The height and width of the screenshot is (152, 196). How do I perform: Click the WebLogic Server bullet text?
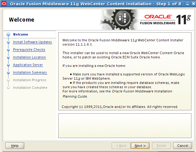124,76
